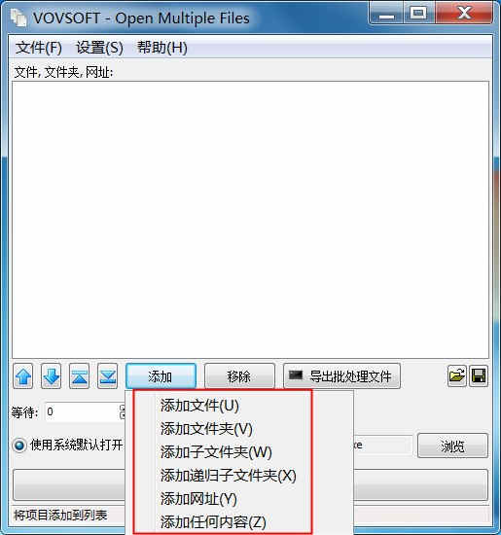The image size is (501, 535).
Task: Move selected item to top icon
Action: 79,376
